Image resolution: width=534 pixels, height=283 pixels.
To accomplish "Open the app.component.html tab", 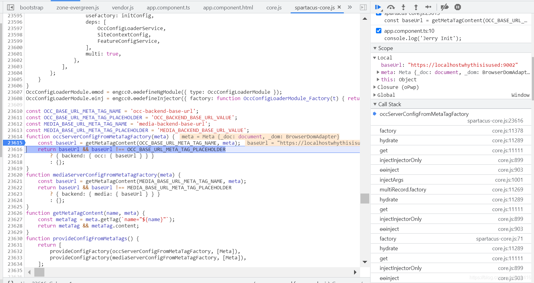I will 228,7.
